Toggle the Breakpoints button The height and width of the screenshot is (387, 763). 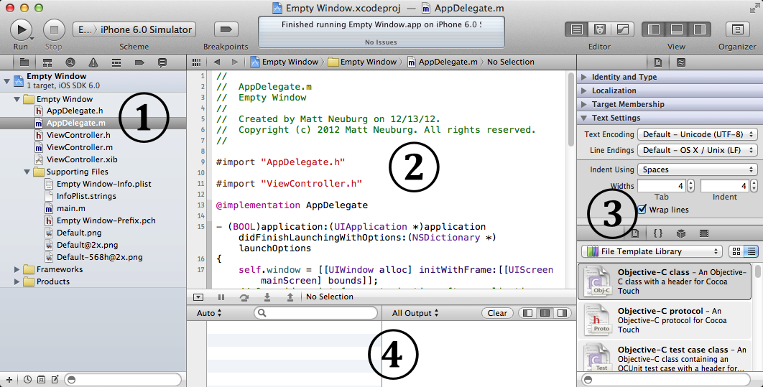click(x=226, y=29)
